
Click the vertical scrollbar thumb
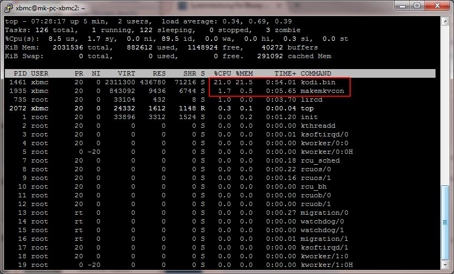445,222
